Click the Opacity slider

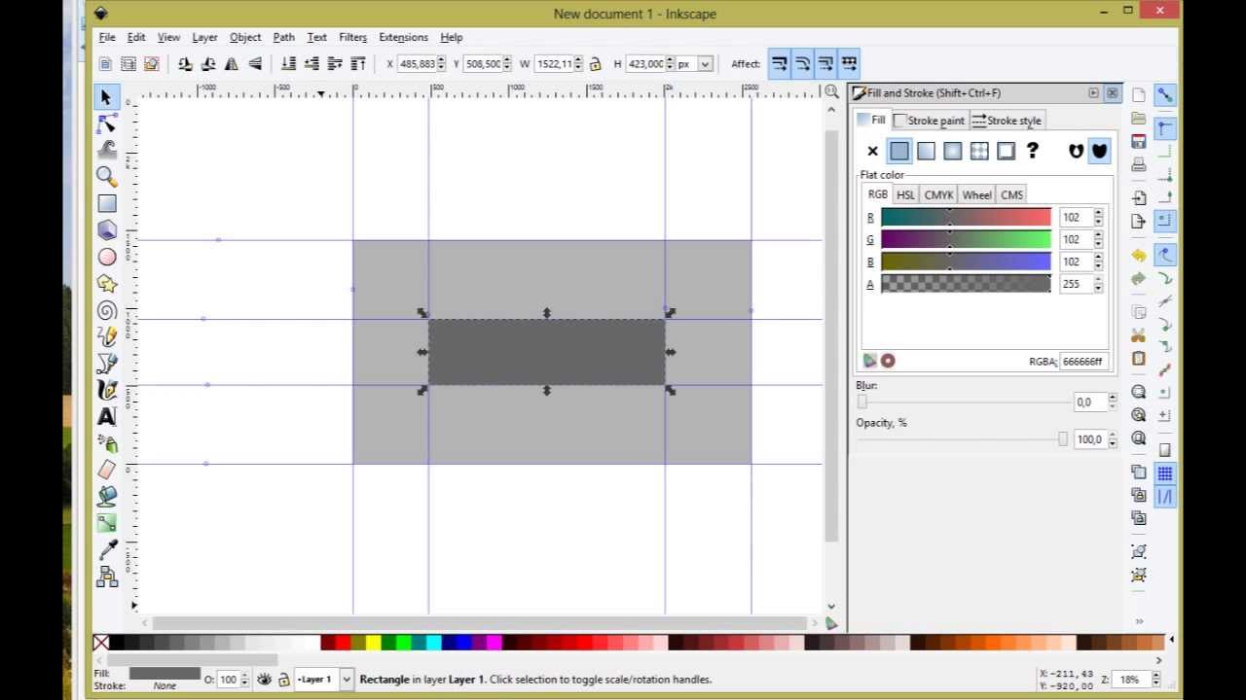pos(963,439)
